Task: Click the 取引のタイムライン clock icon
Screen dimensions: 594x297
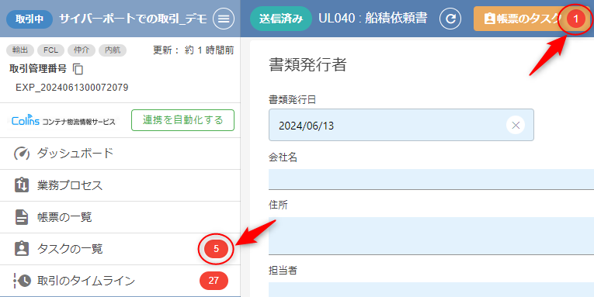Action: 22,281
